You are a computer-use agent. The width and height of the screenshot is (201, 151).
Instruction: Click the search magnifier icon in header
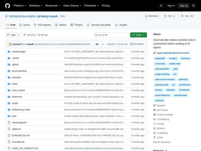coord(161,6)
